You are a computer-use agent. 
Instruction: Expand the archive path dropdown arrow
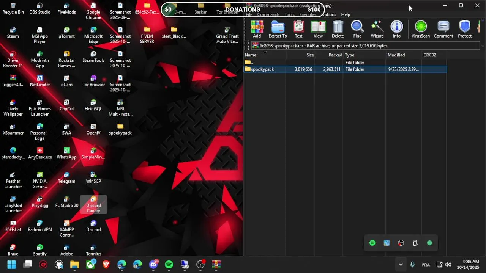click(x=483, y=46)
